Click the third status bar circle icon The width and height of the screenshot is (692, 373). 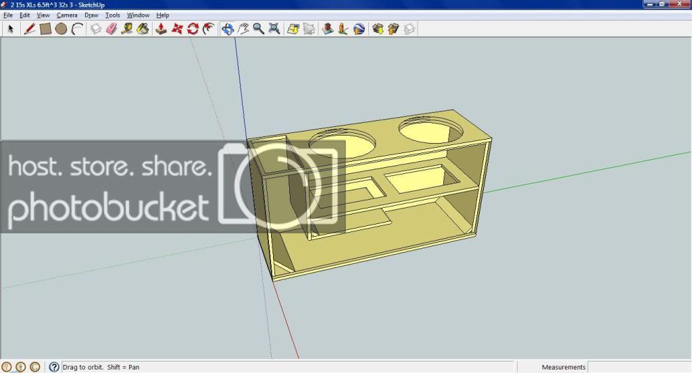[x=35, y=367]
